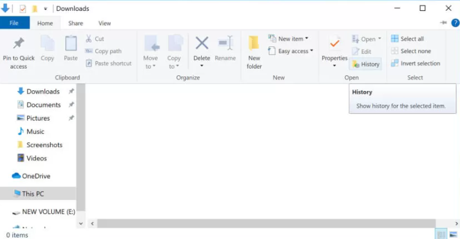Expand the Properties dropdown arrow
This screenshot has height=239, width=460.
tap(334, 66)
